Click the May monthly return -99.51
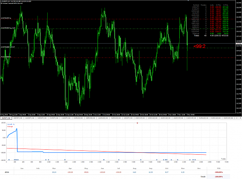Viewport: 242px width, 179px height. (x=86, y=172)
